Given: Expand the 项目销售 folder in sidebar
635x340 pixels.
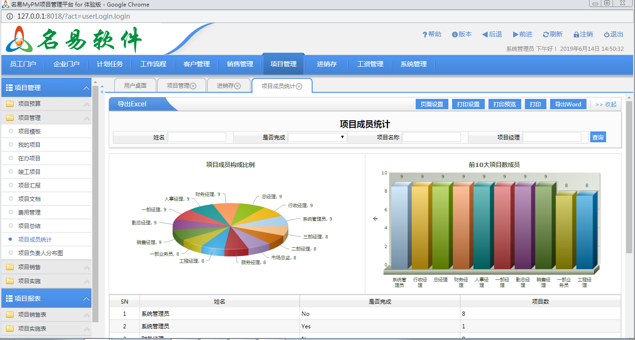Looking at the screenshot, I should (29, 267).
